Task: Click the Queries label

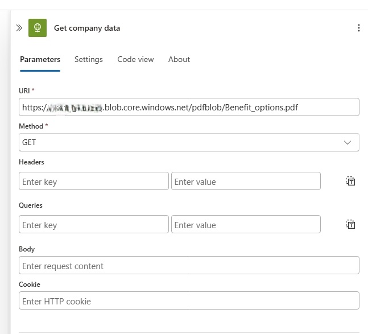Action: coord(31,205)
